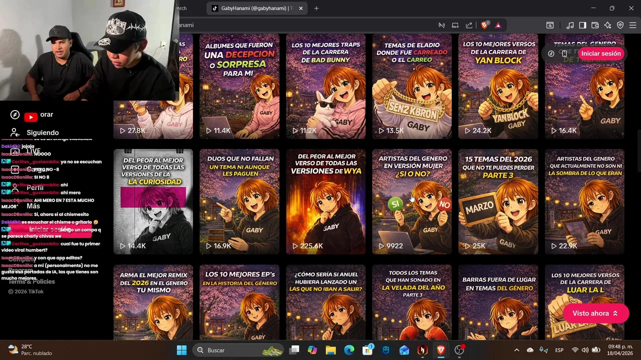Open a new browser tab with plus
The image size is (641, 360).
point(316,8)
